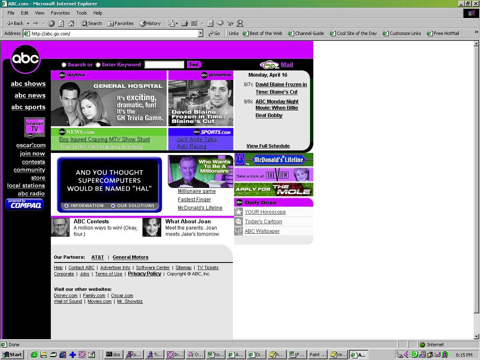Open the Windows Start menu
This screenshot has width=480, height=360.
click(x=12, y=355)
